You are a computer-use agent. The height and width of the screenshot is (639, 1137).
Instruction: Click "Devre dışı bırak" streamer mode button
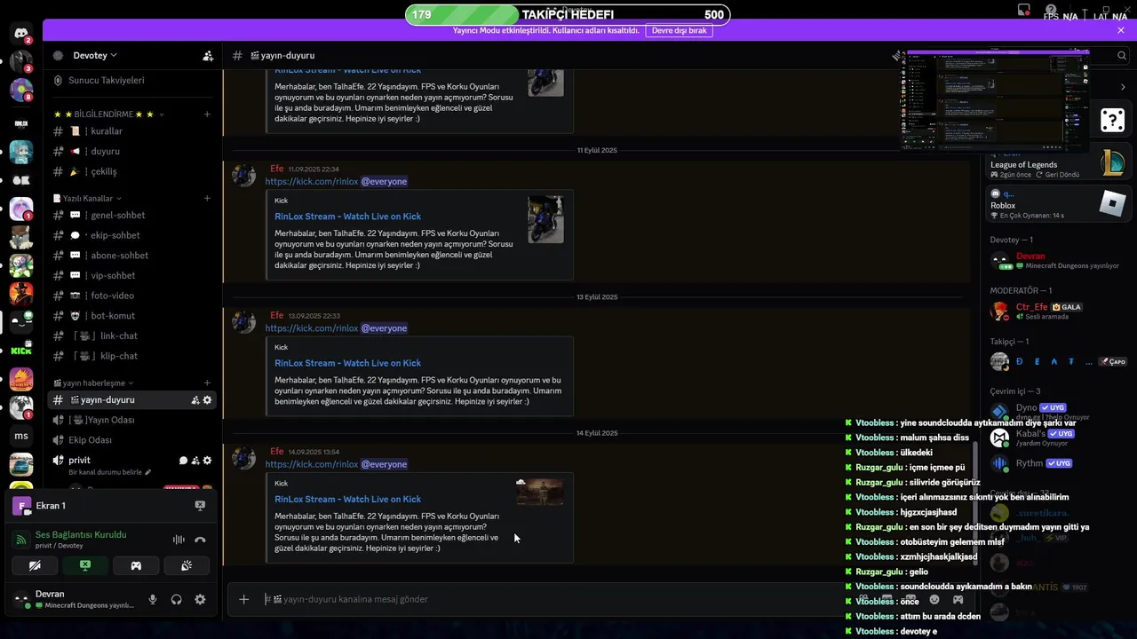679,30
